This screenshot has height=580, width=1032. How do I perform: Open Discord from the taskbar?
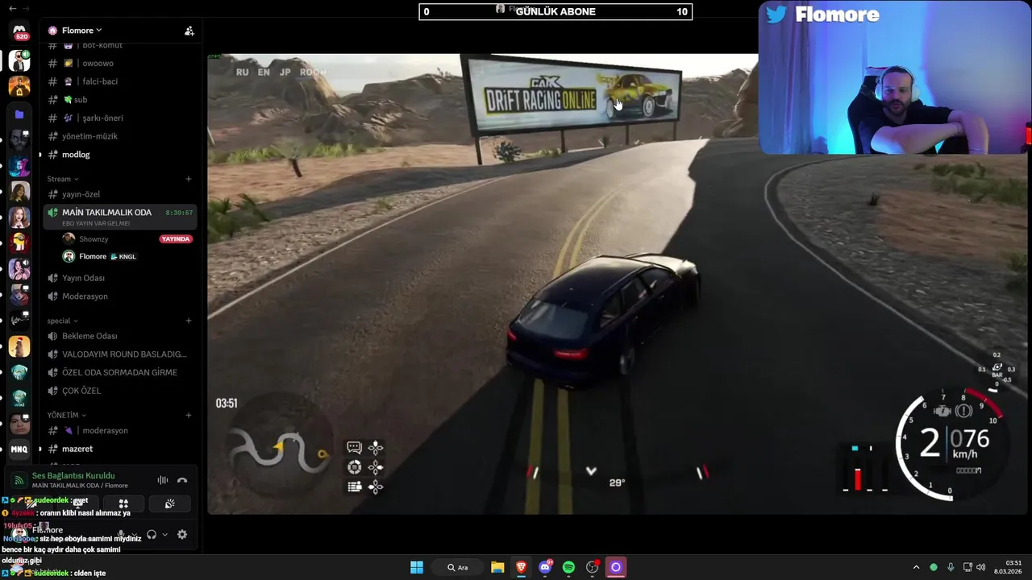pyautogui.click(x=545, y=567)
